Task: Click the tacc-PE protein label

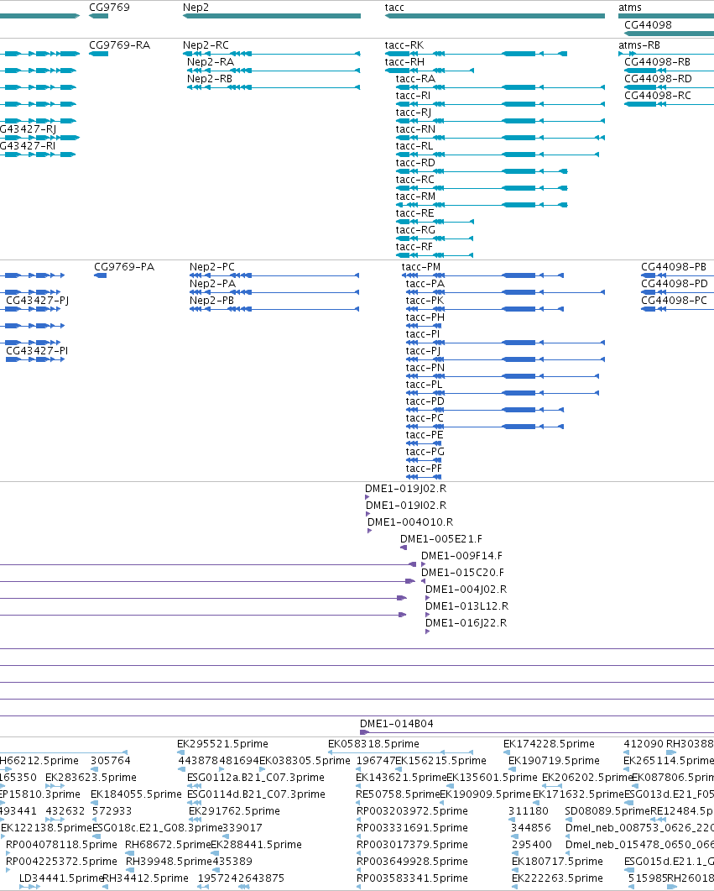Action: 425,435
